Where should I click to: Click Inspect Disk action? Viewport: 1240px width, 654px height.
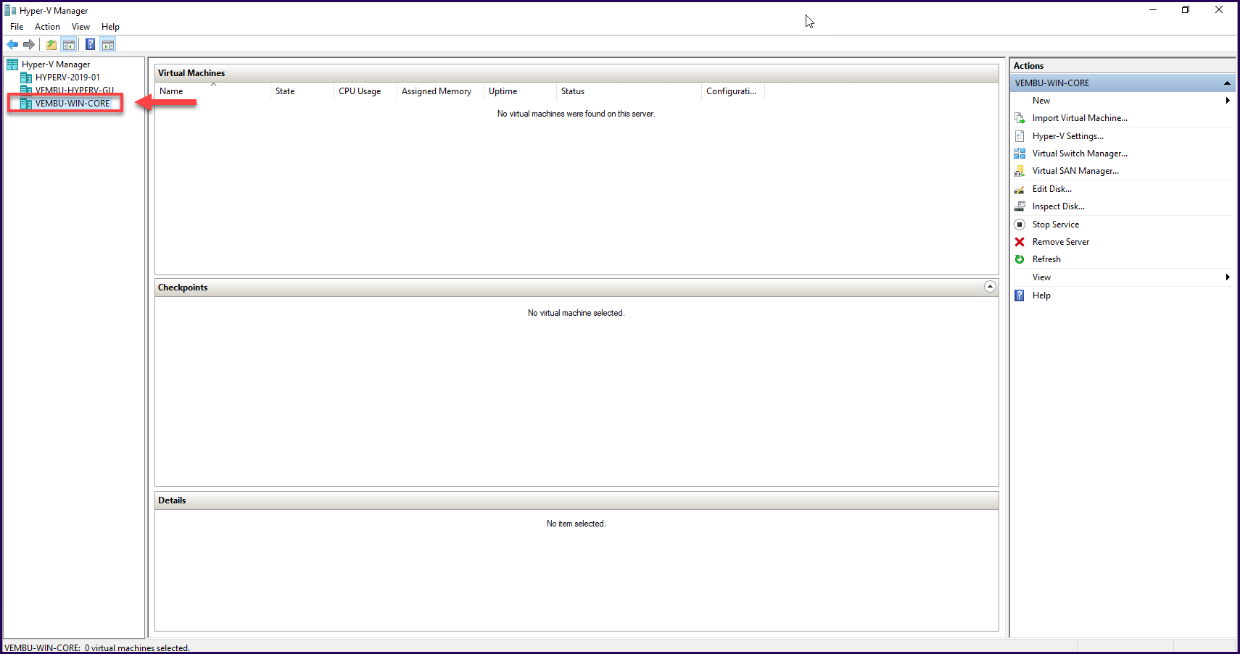pos(1058,206)
